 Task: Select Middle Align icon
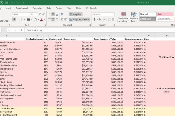pos(53,14)
